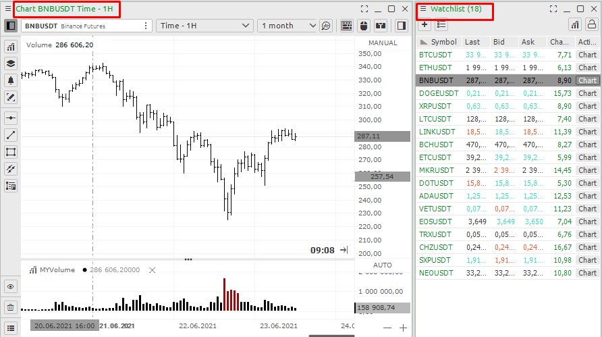
Task: Click the layers stack icon
Action: 11,63
